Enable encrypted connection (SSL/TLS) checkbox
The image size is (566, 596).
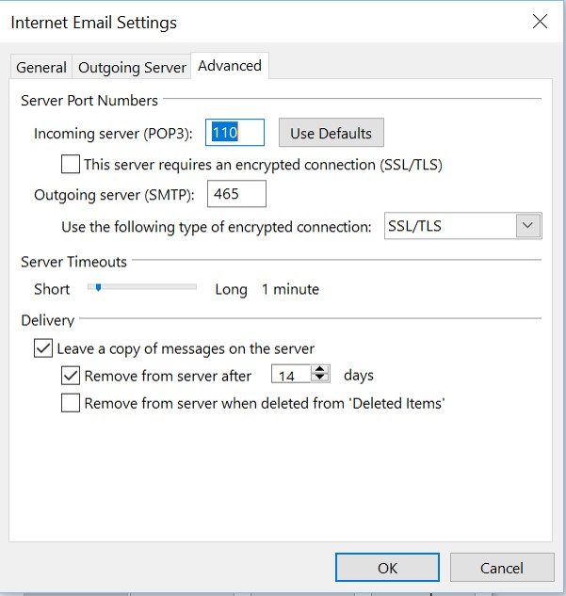coord(71,164)
